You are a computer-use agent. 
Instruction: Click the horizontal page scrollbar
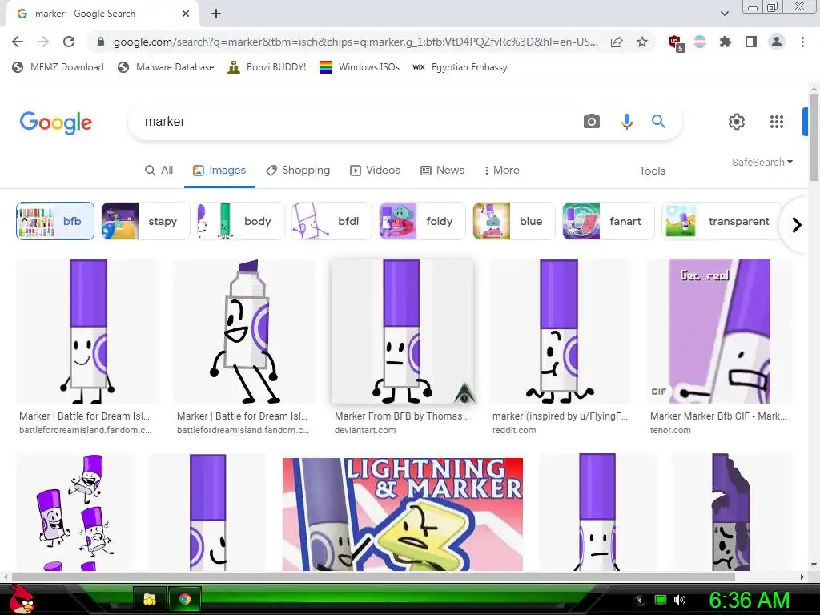pyautogui.click(x=373, y=577)
